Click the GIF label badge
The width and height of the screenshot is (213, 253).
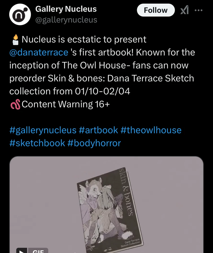38,250
